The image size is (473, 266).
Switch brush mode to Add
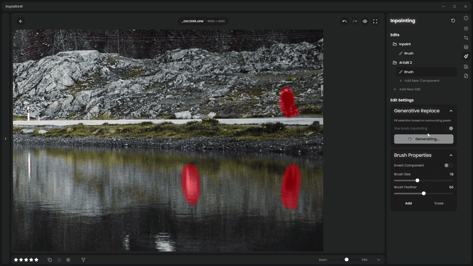coord(408,203)
